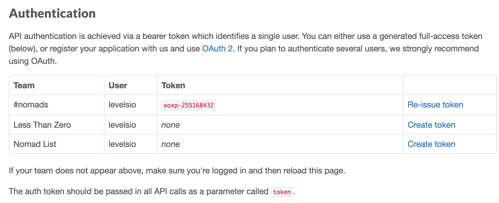
Task: Create token for Nomad List team
Action: click(x=431, y=144)
